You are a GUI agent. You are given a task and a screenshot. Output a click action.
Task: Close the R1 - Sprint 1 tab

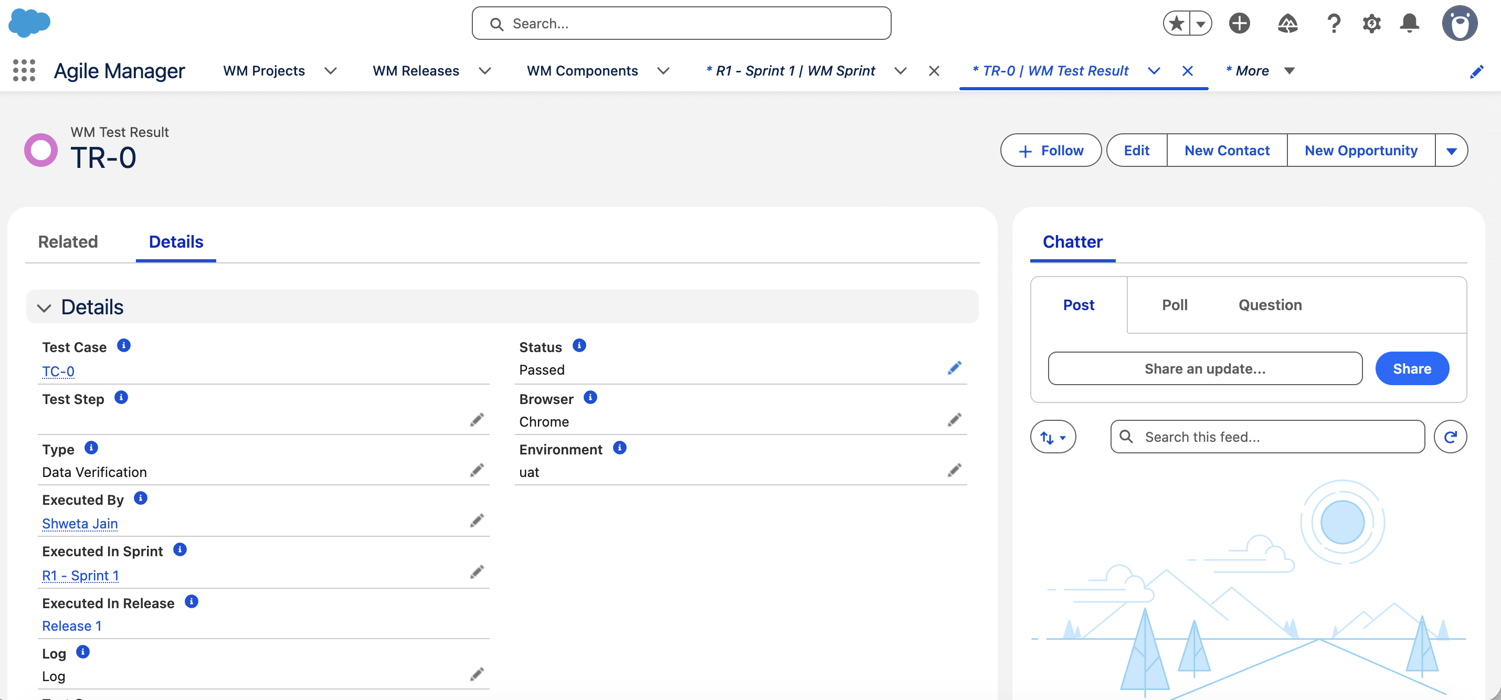pos(934,71)
